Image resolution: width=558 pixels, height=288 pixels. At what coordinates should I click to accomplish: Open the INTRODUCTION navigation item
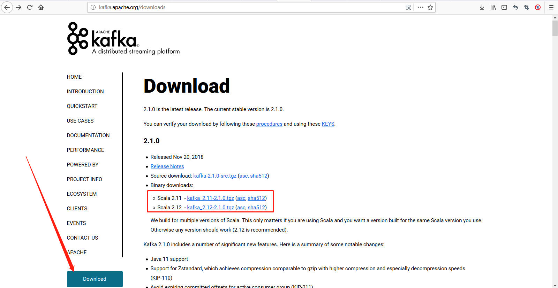point(85,92)
